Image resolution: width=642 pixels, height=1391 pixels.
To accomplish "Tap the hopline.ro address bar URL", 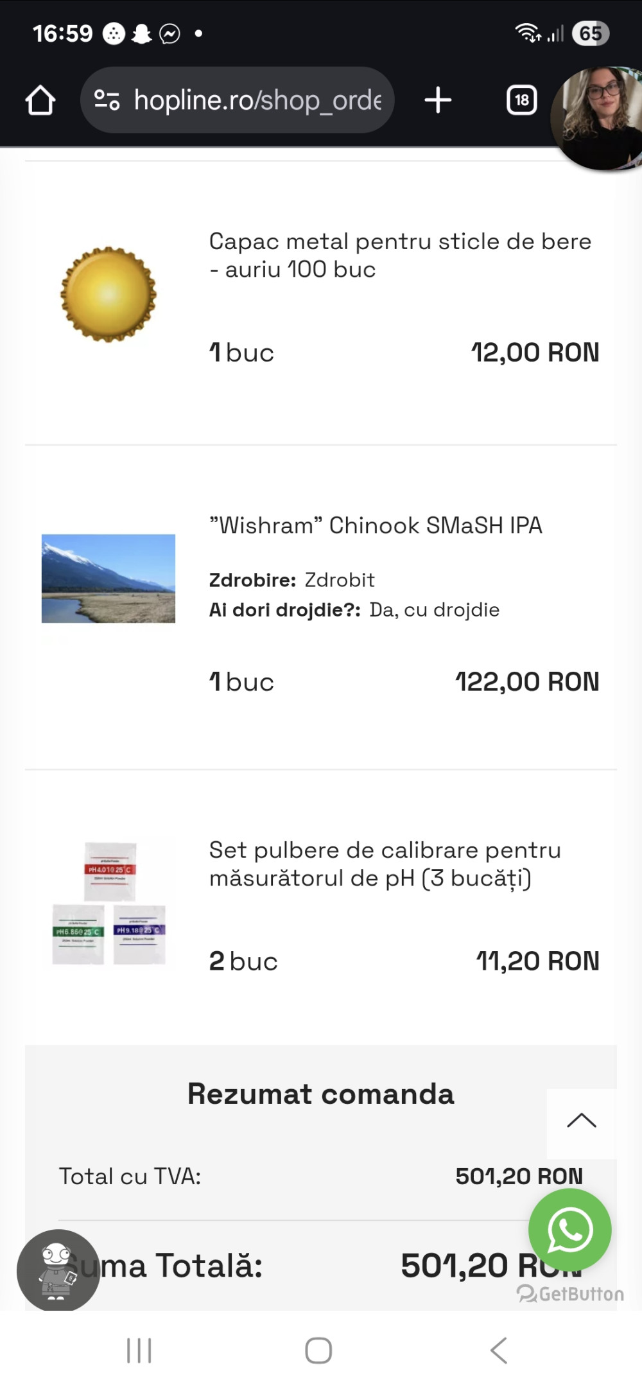I will pos(257,100).
